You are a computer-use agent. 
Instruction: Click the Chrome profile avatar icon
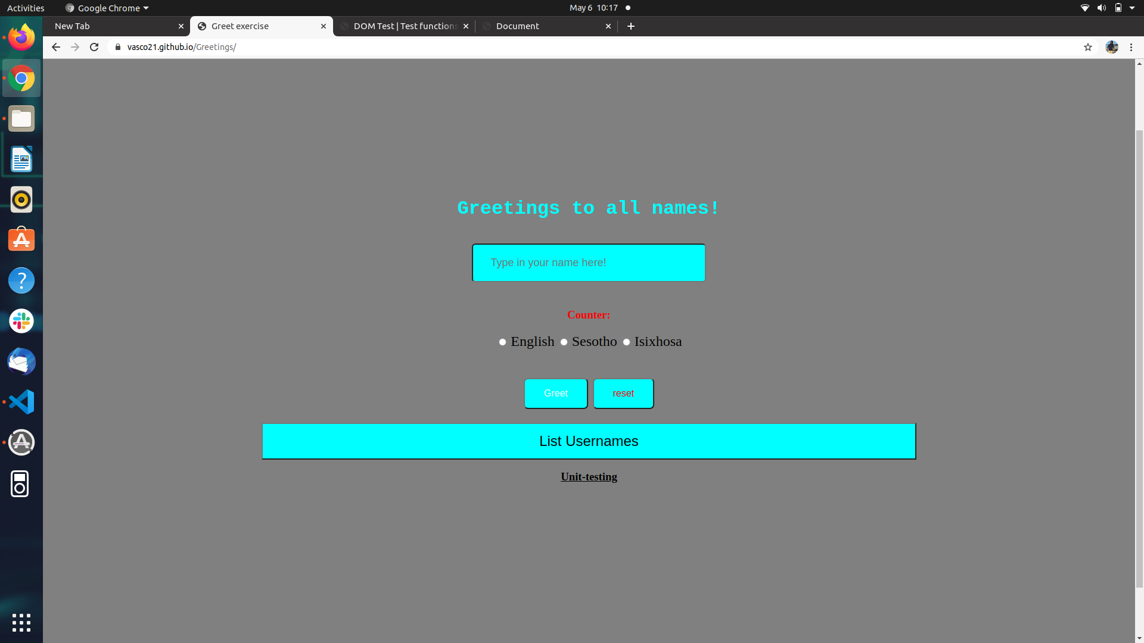tap(1111, 47)
